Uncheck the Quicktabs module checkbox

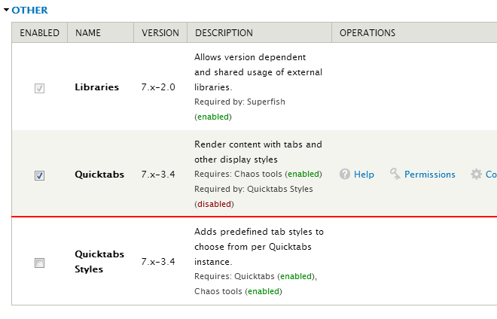(39, 175)
